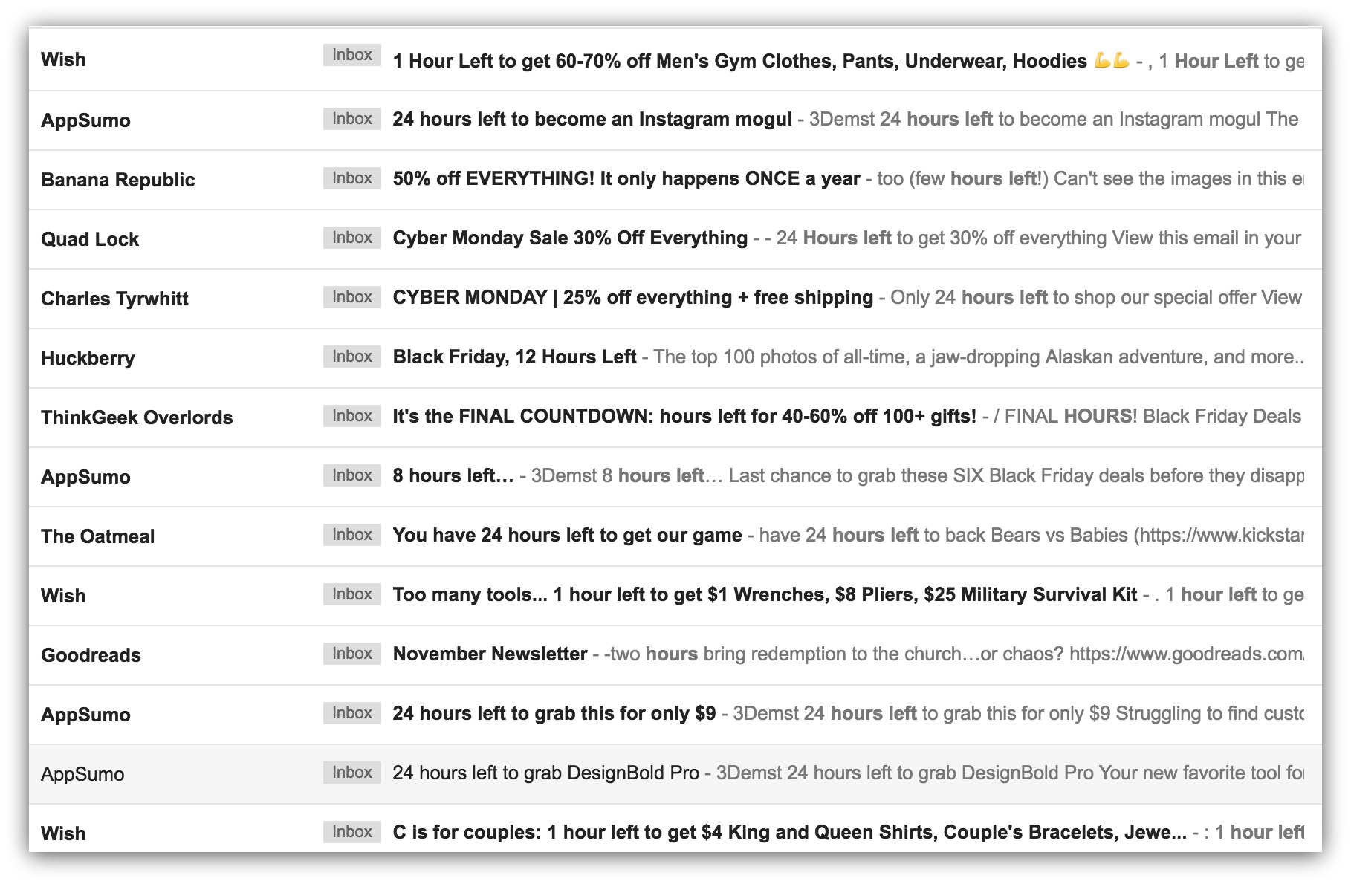
Task: Open AppSumo Instagram mogul email
Action: (x=675, y=120)
